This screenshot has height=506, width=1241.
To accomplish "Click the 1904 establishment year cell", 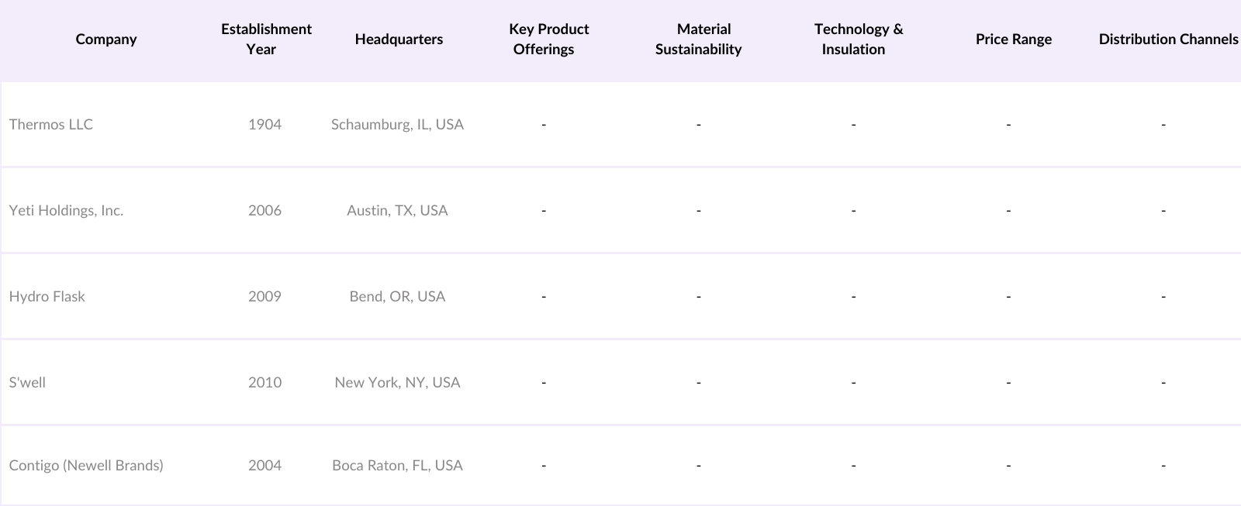I will pyautogui.click(x=264, y=125).
